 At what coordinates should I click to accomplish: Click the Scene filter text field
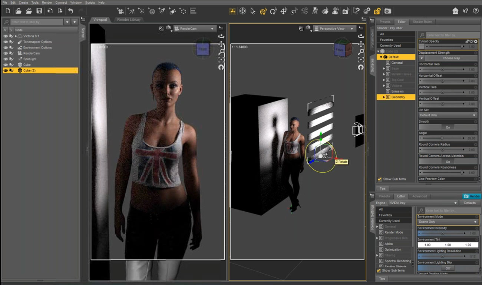point(36,22)
